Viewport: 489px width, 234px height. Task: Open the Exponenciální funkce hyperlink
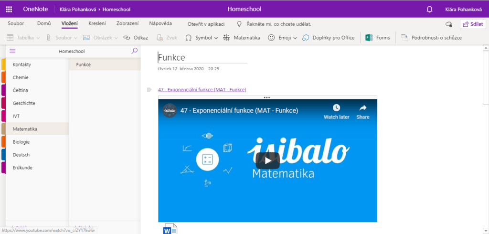click(x=202, y=90)
